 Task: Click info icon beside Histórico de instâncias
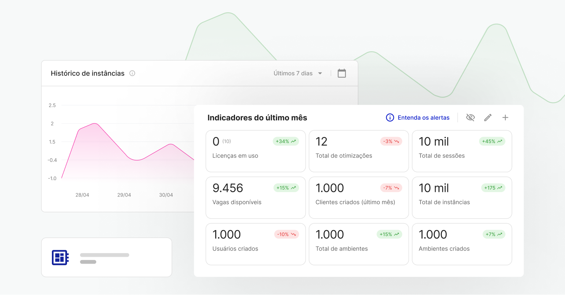click(132, 73)
